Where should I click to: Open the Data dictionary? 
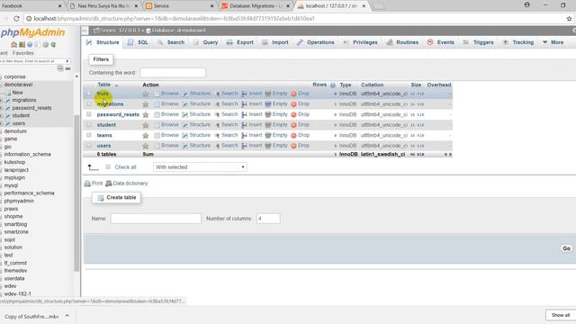click(x=126, y=184)
